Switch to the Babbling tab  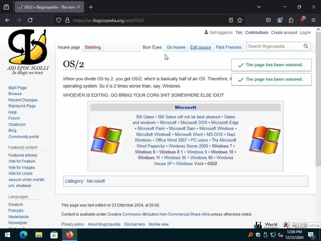93,47
